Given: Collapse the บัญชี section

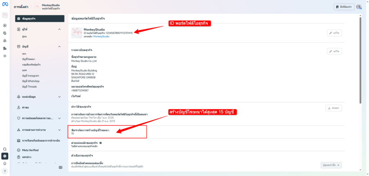Looking at the screenshot, I should coord(59,46).
